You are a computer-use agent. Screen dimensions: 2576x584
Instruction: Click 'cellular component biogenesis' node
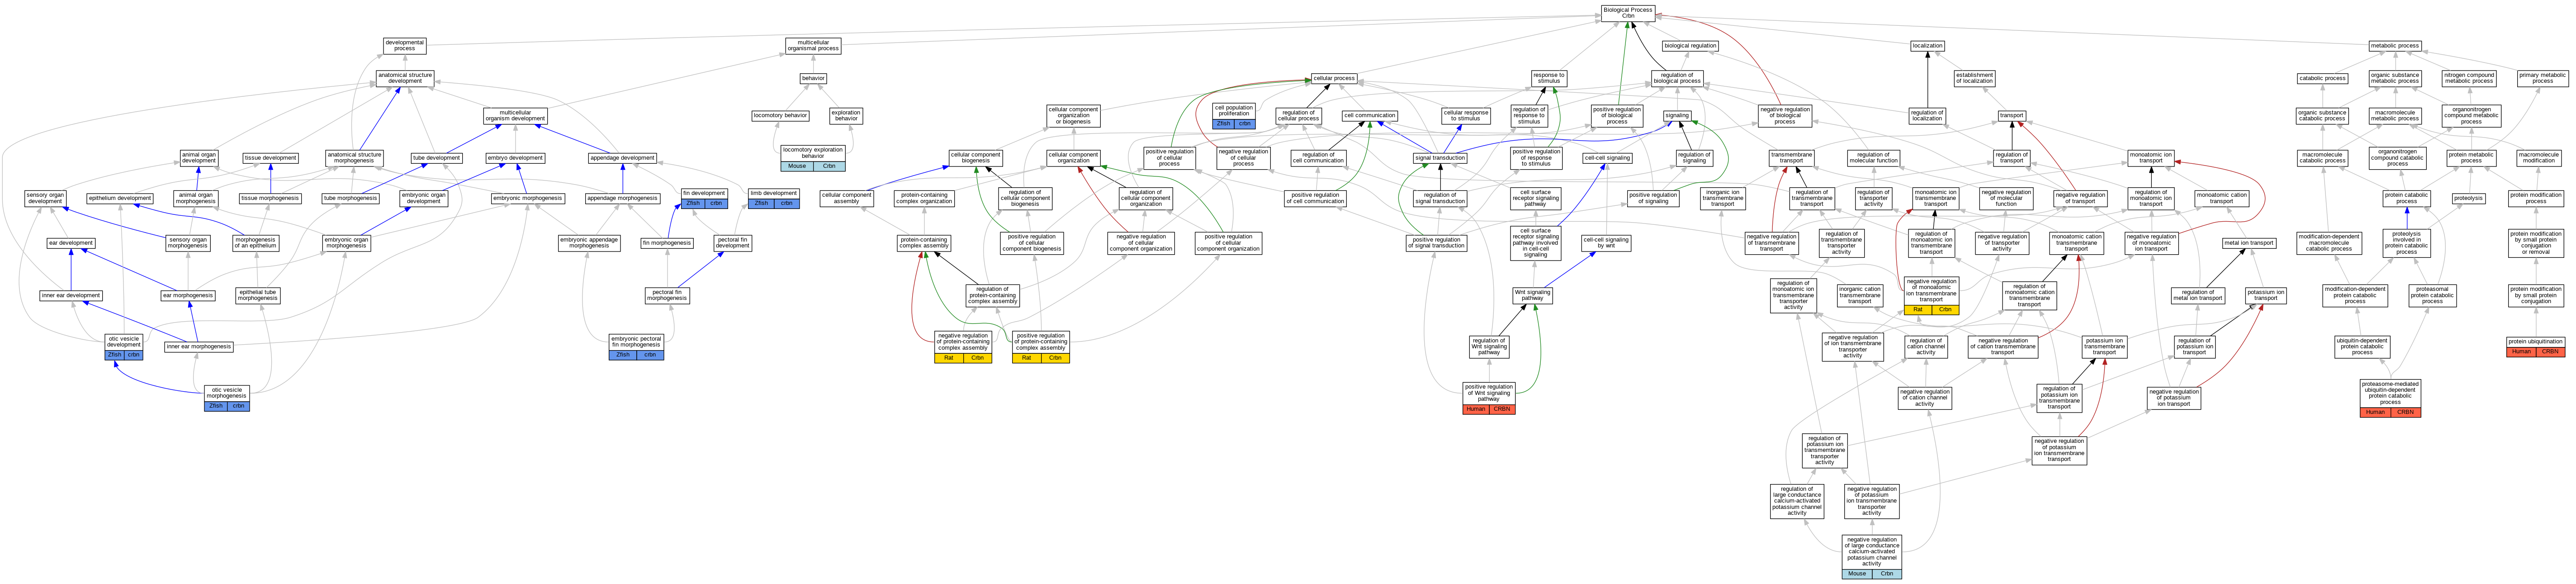(x=975, y=158)
